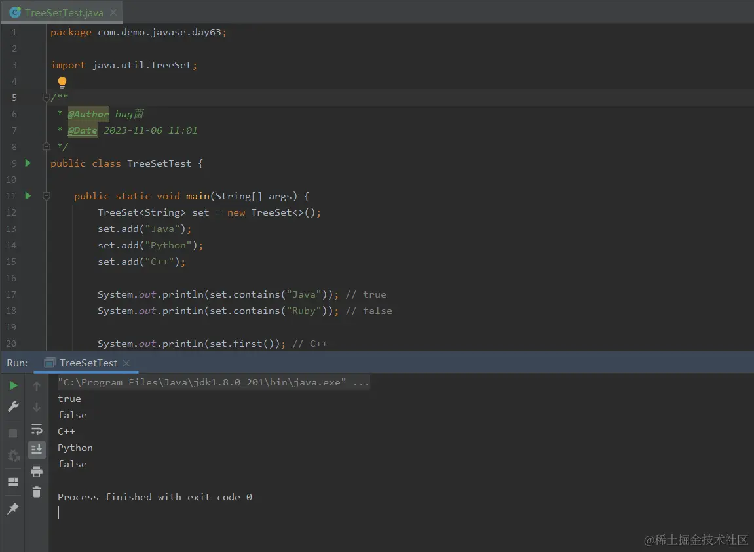This screenshot has height=552, width=754.
Task: Clear all console output with trash icon
Action: [37, 492]
